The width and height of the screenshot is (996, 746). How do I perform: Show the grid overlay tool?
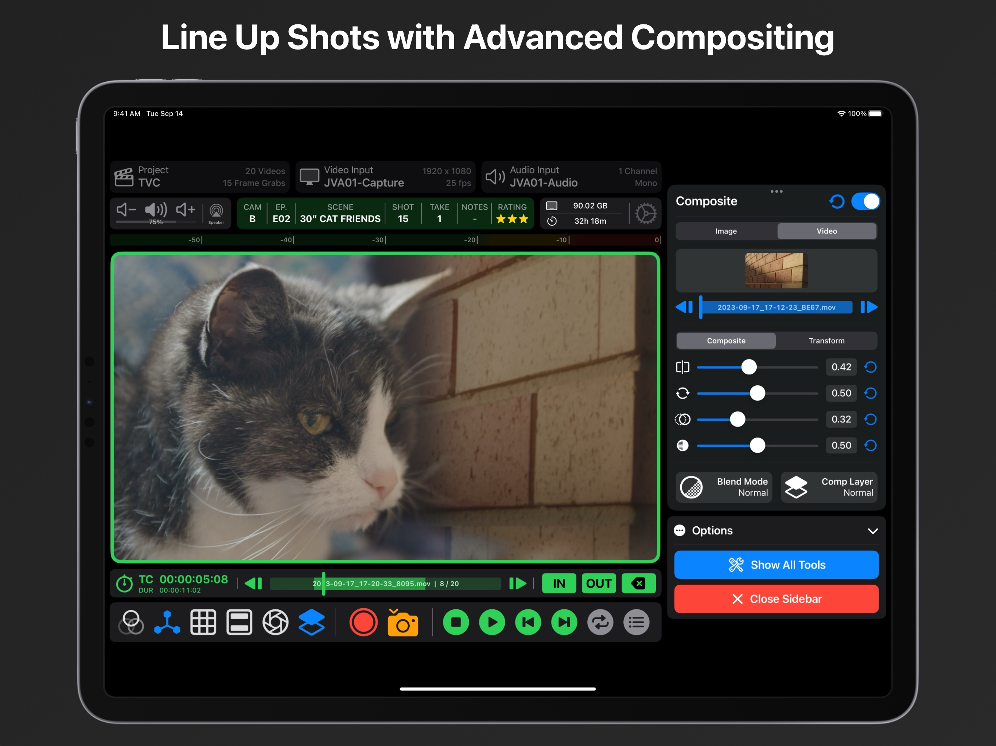203,623
